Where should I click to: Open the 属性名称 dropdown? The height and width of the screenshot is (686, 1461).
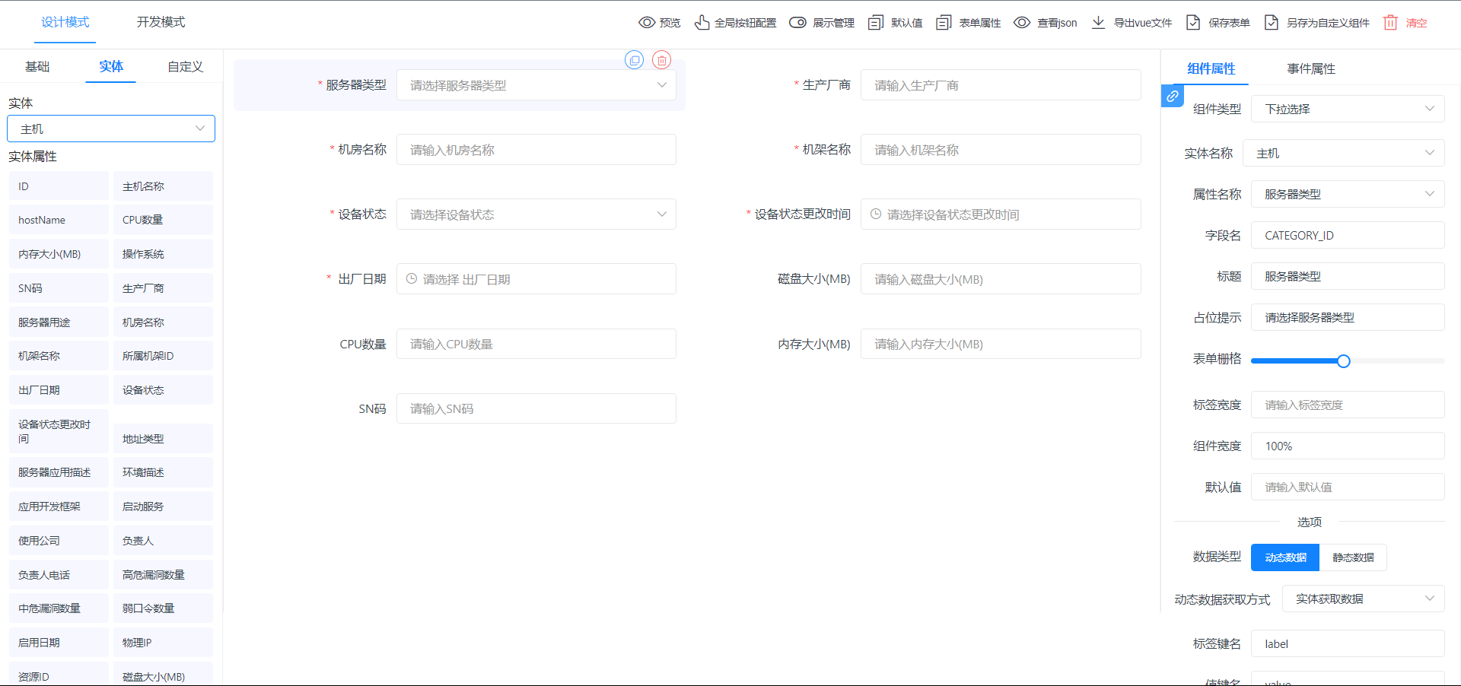pyautogui.click(x=1348, y=194)
